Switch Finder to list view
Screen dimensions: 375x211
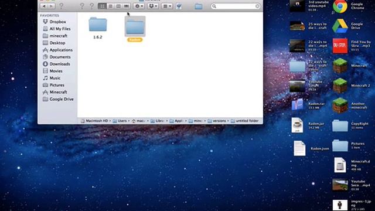tap(111, 6)
